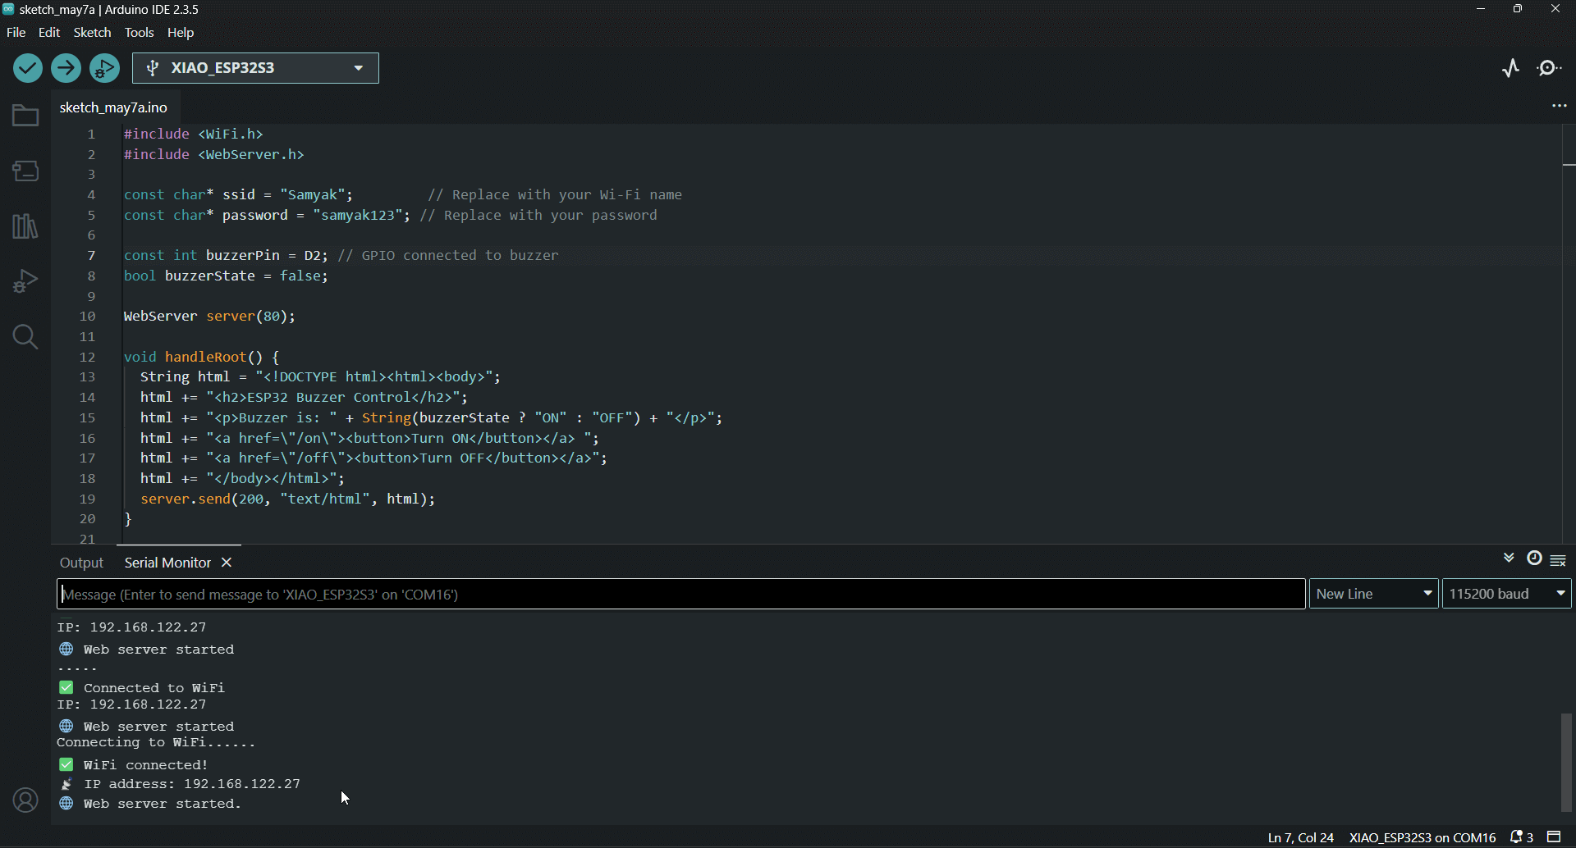Clear the serial monitor output

pyautogui.click(x=1559, y=560)
